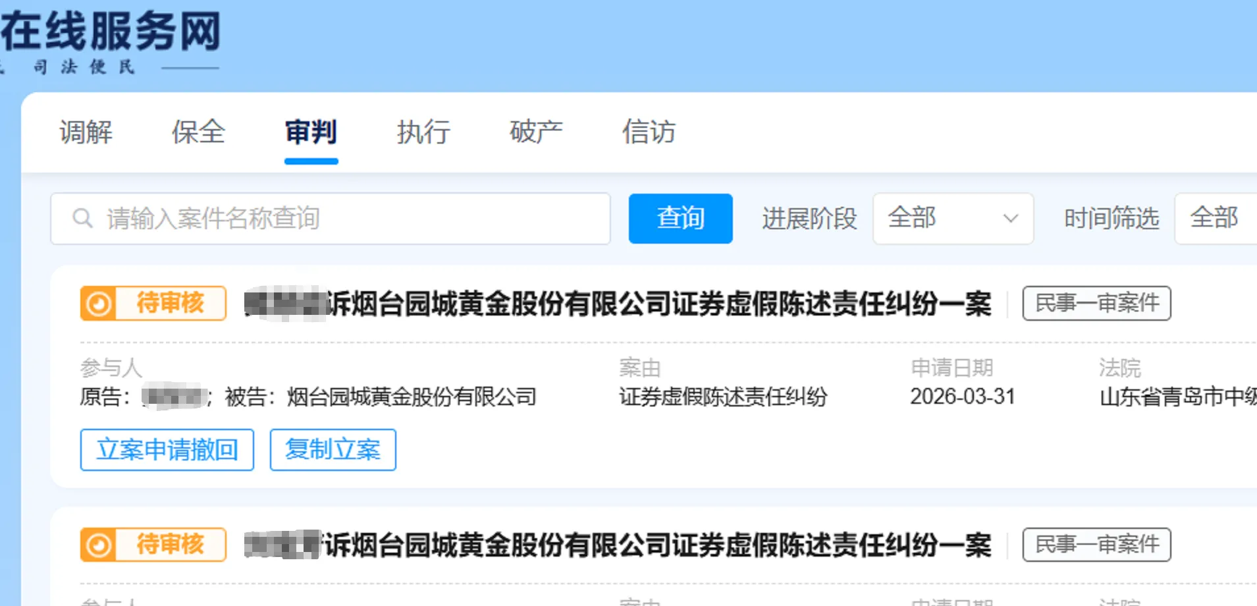Open the 信访 tab
Image resolution: width=1257 pixels, height=606 pixels.
coord(649,132)
